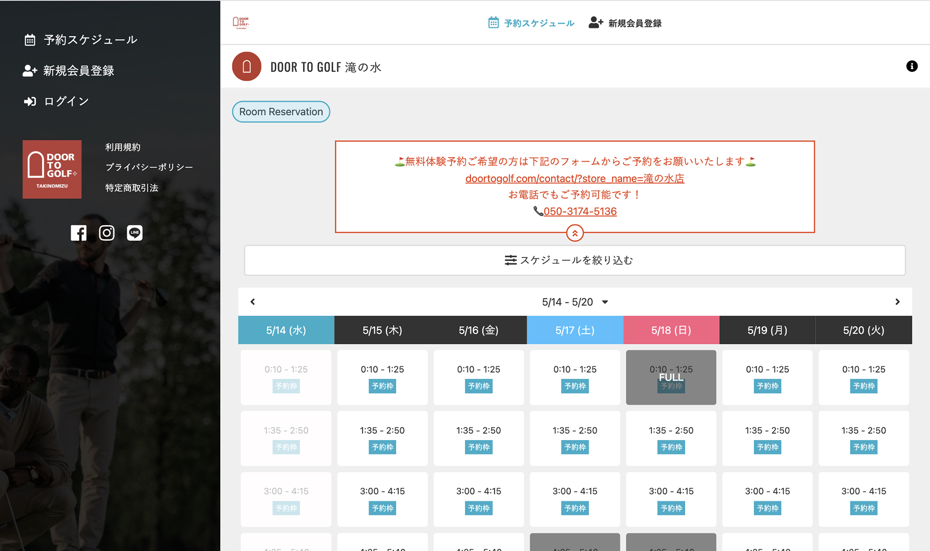This screenshot has width=930, height=551.
Task: Click the top nav calendar icon
Action: 493,22
